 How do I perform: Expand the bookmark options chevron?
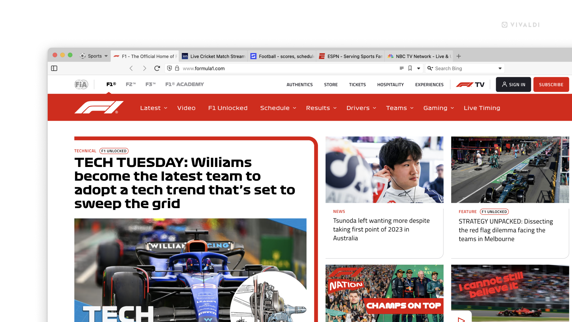tap(418, 68)
